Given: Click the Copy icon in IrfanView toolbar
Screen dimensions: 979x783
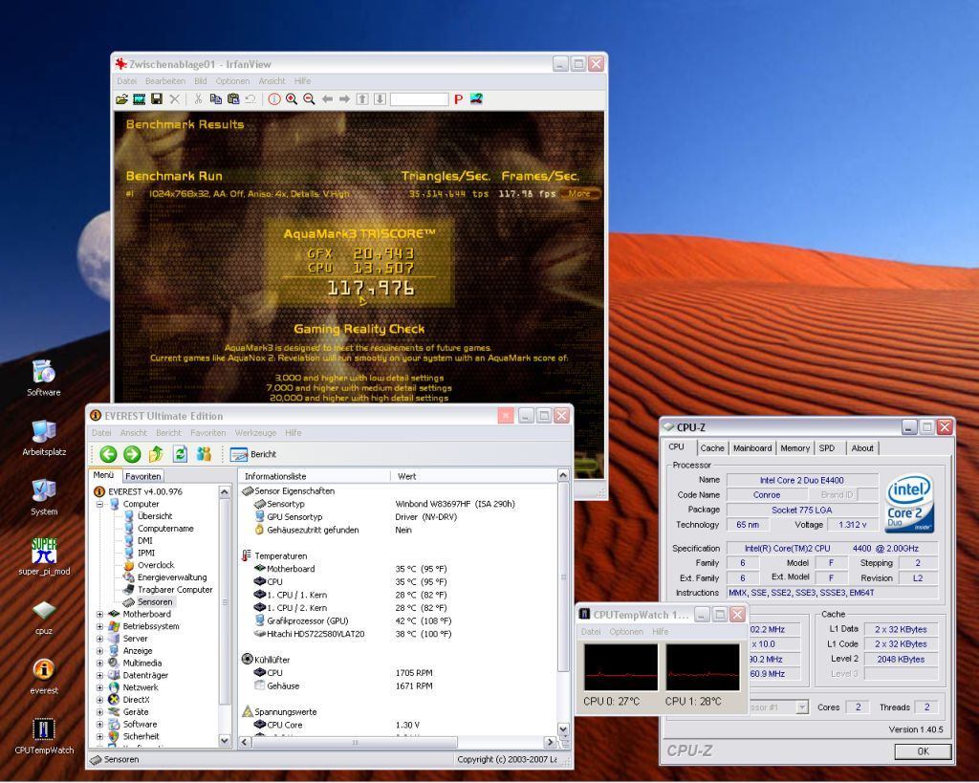Looking at the screenshot, I should [x=216, y=99].
